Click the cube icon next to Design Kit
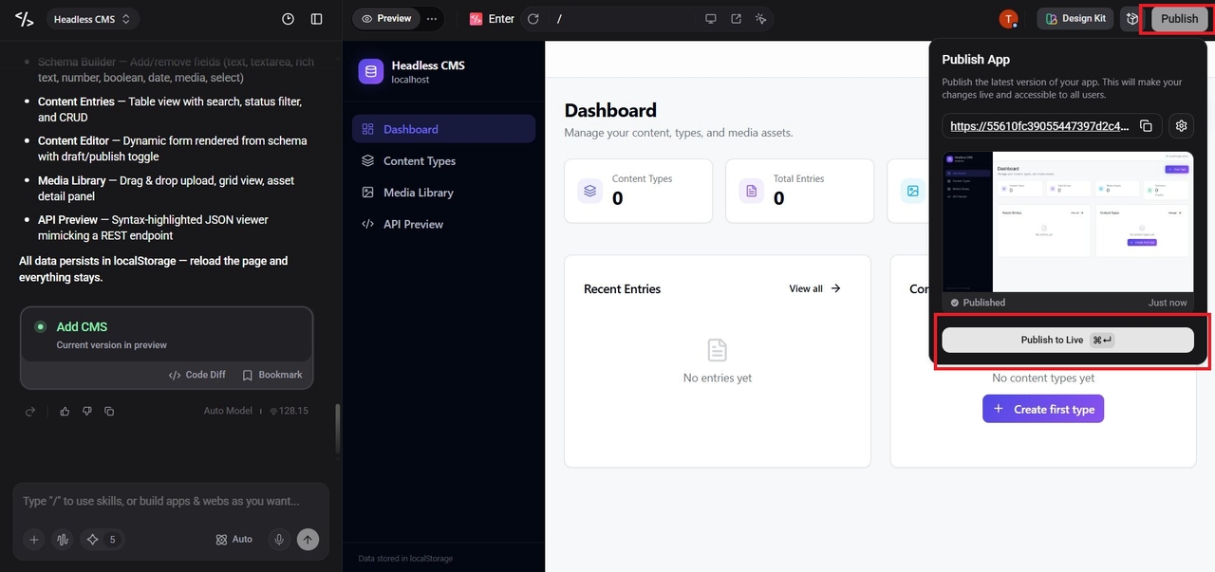The width and height of the screenshot is (1215, 572). [x=1131, y=18]
